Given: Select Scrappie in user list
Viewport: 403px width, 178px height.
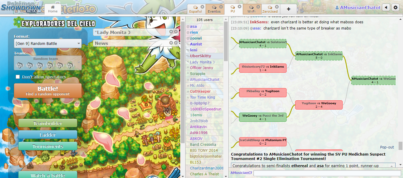Looking at the screenshot, I should tap(204, 74).
